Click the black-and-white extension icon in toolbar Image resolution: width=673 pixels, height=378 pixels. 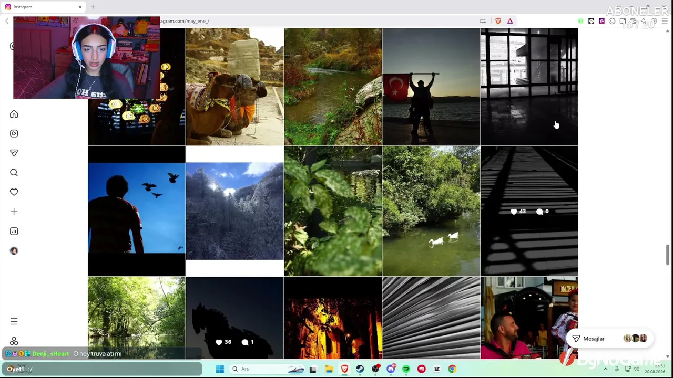click(592, 21)
